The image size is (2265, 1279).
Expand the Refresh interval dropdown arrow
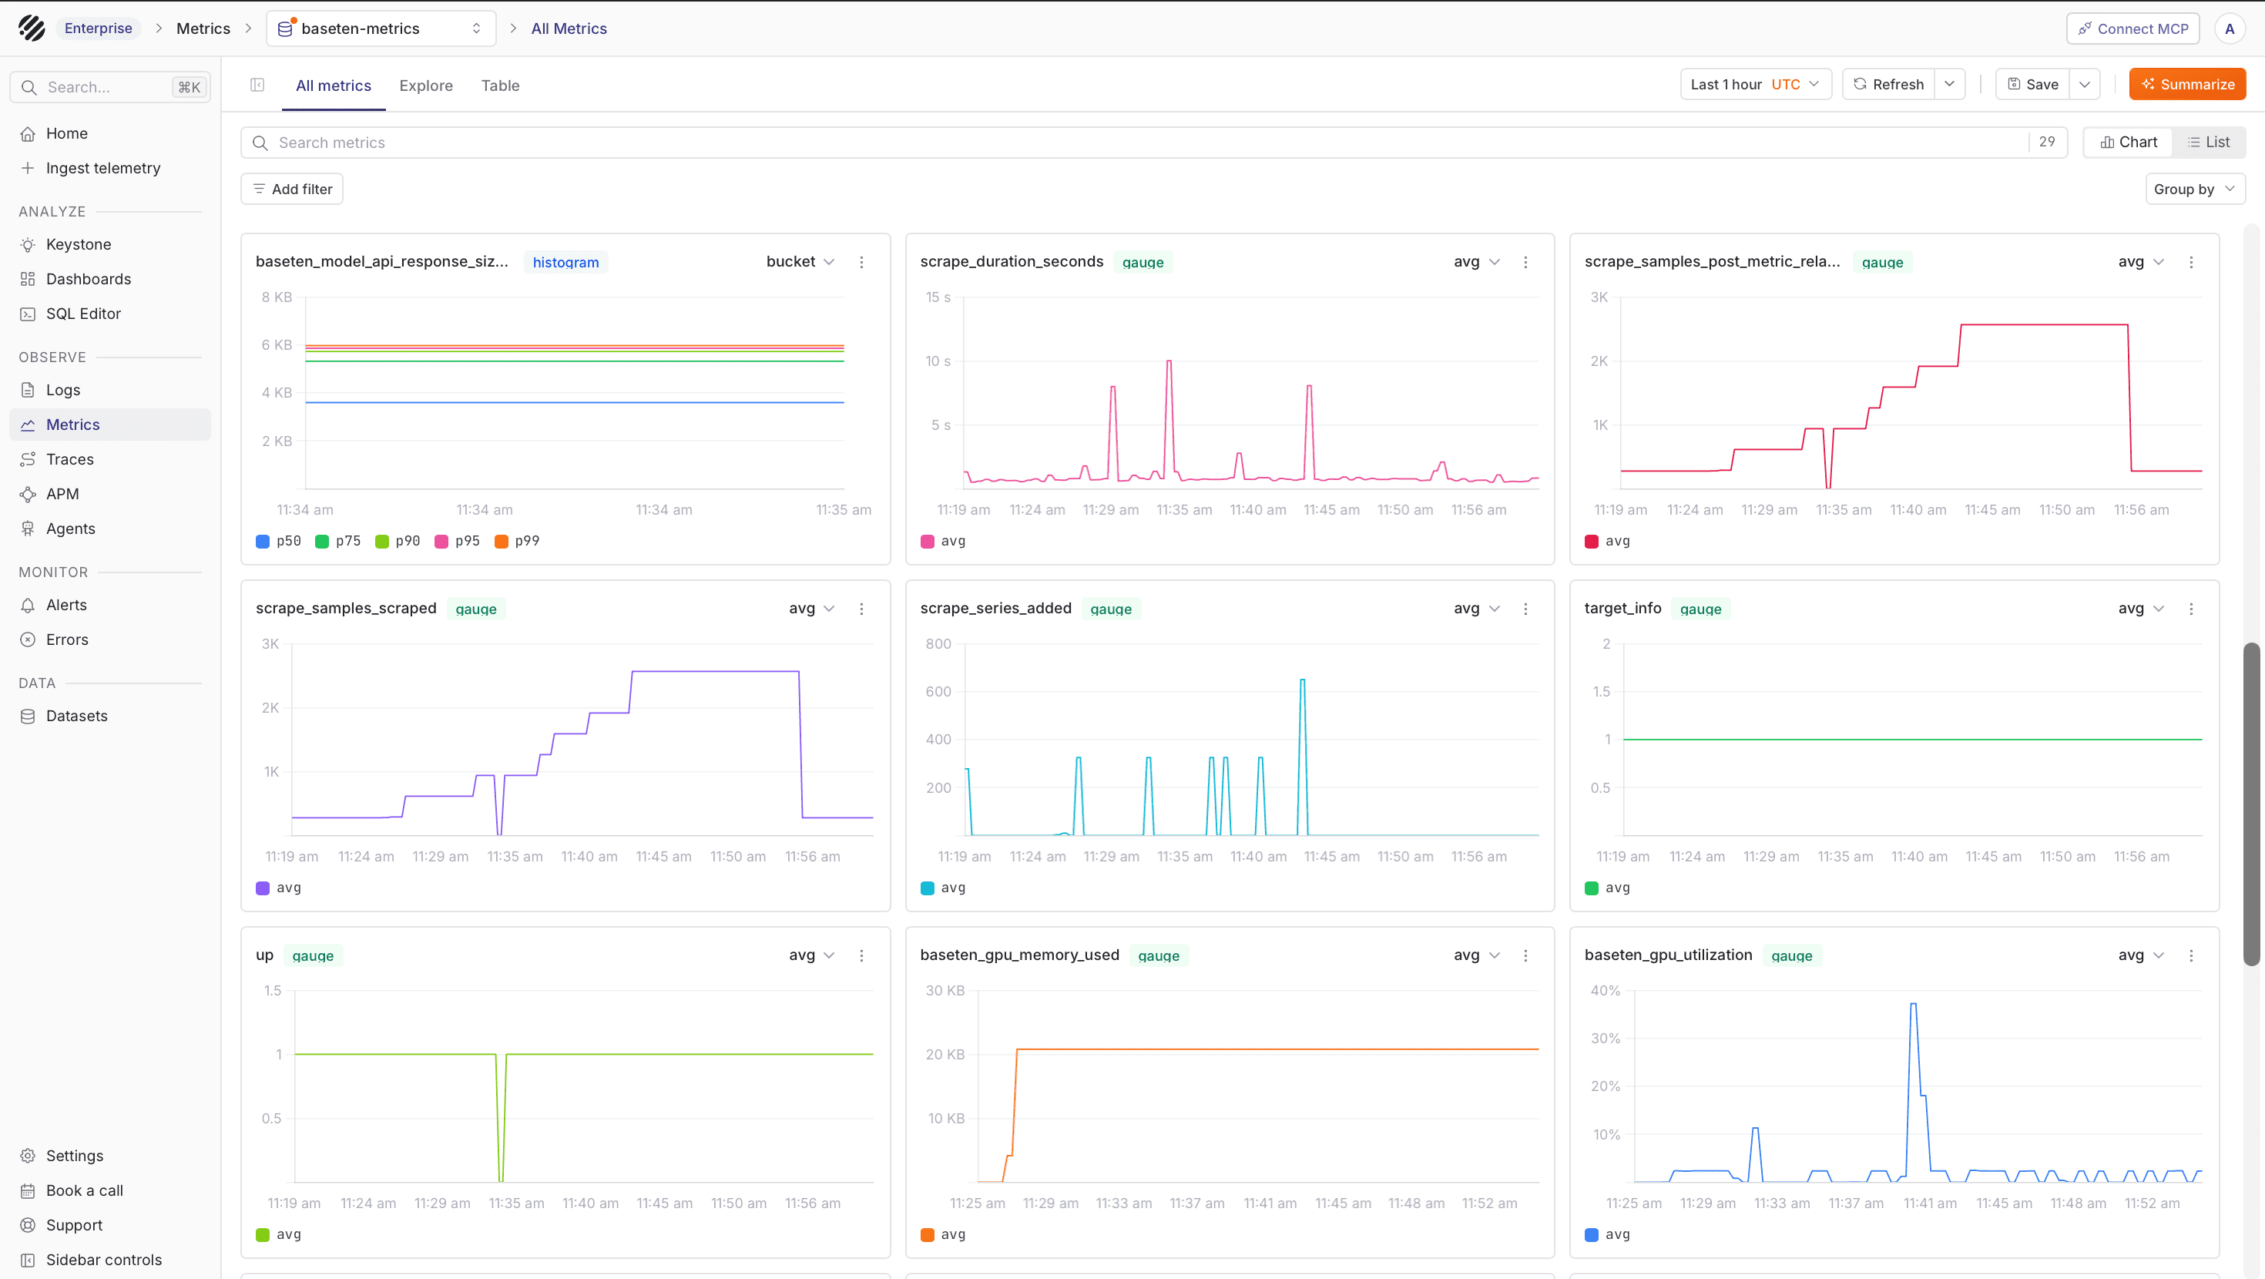point(1949,85)
